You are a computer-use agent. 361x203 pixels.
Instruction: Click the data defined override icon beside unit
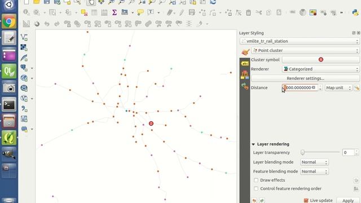point(356,88)
